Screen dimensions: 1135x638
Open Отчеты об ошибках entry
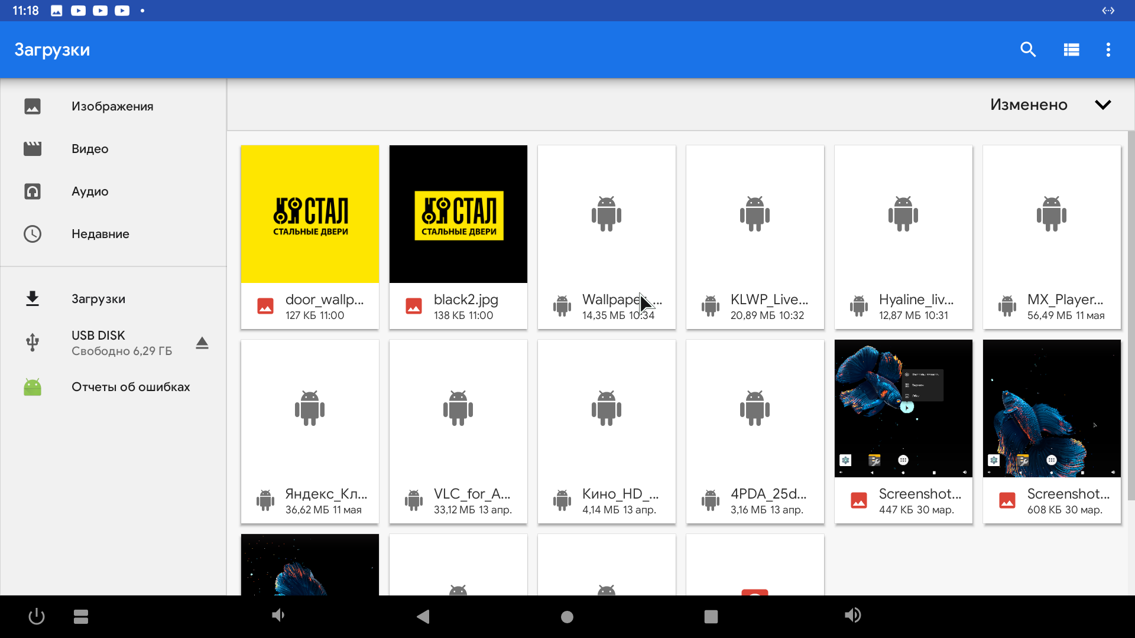click(113, 387)
